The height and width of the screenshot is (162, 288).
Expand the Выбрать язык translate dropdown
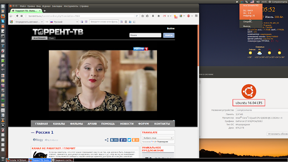click(x=158, y=138)
